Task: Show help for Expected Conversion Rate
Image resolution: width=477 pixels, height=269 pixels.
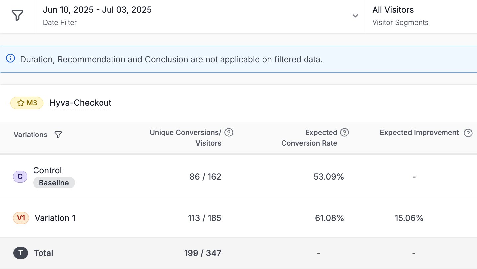Action: 345,133
